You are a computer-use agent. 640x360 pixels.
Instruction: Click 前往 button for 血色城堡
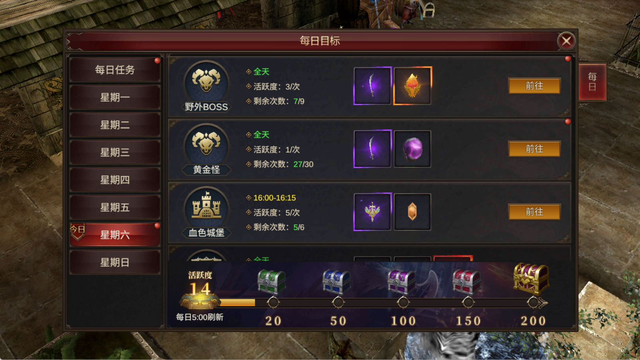point(534,212)
